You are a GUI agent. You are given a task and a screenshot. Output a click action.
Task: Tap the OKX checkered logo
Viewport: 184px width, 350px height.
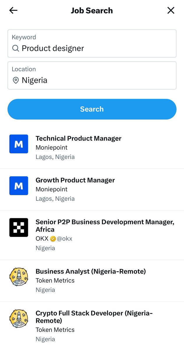(19, 227)
